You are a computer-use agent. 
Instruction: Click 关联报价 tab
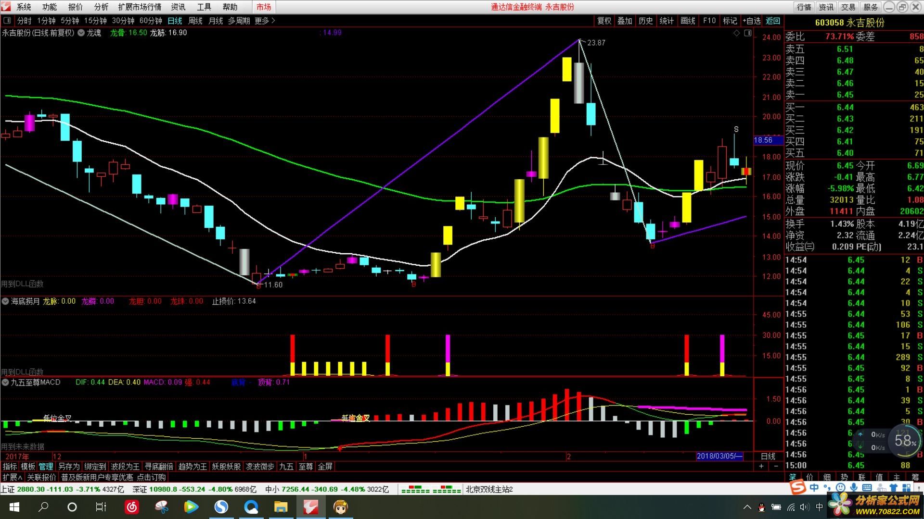[41, 477]
